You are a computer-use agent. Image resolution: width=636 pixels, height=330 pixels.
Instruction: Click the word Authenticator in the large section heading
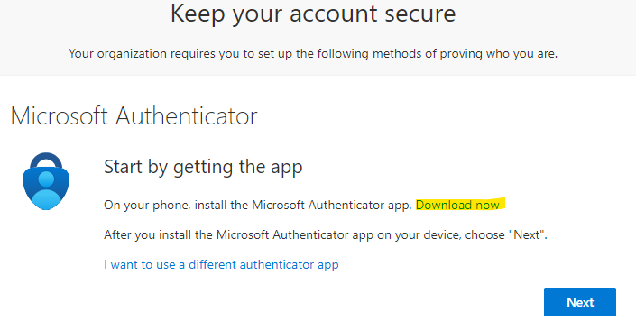[x=187, y=116]
